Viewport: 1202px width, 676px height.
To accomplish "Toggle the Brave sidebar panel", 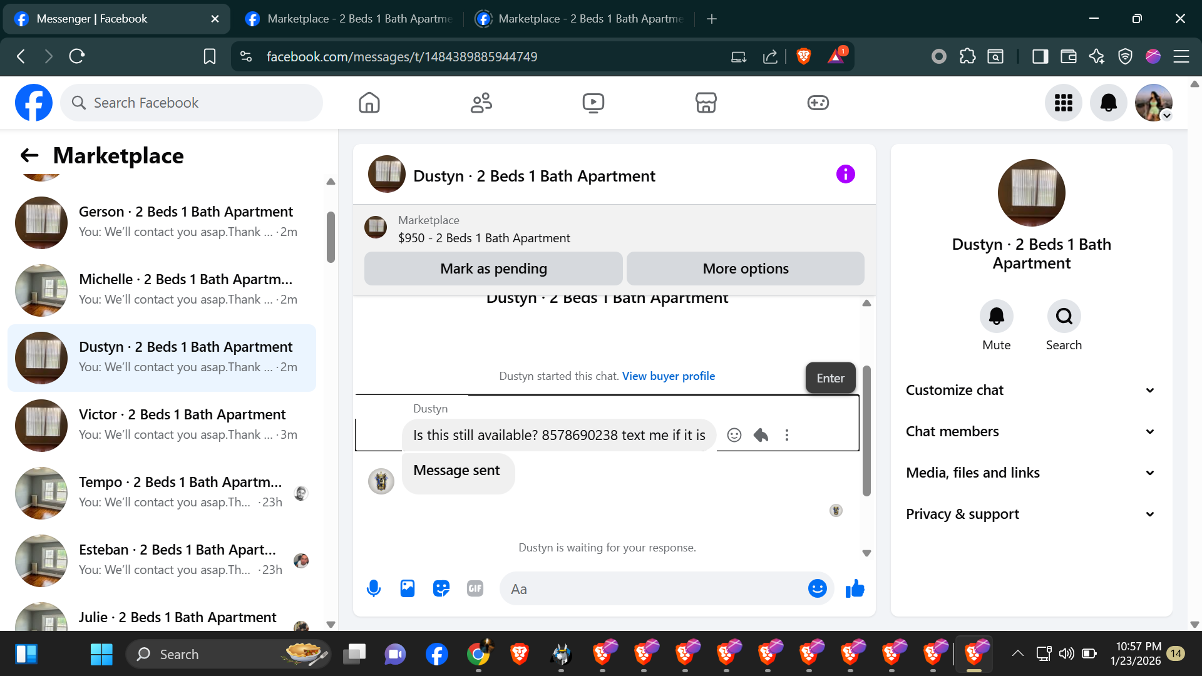I will 1040,57.
